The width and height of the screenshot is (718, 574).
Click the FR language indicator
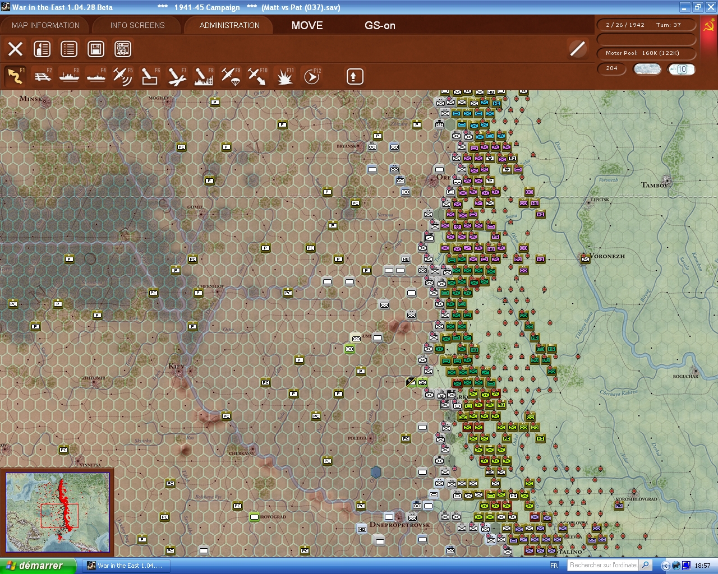[x=554, y=566]
